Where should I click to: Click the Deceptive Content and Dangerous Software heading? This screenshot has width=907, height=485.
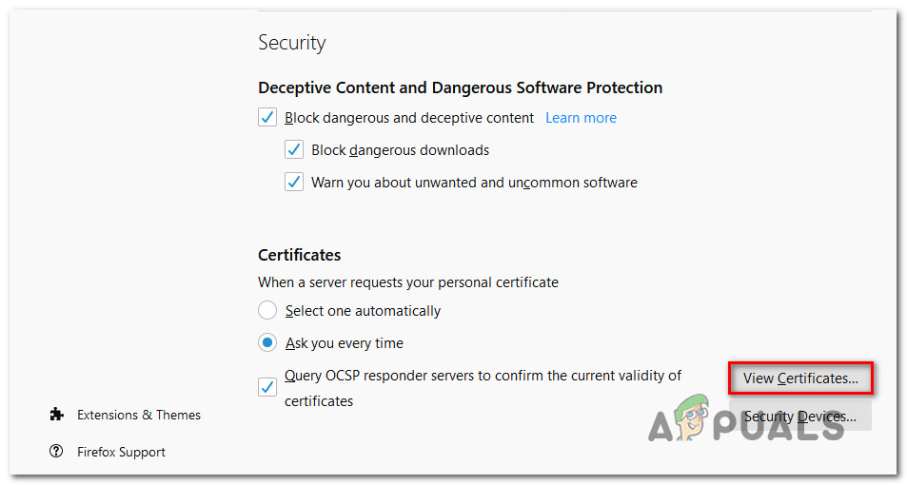(460, 87)
